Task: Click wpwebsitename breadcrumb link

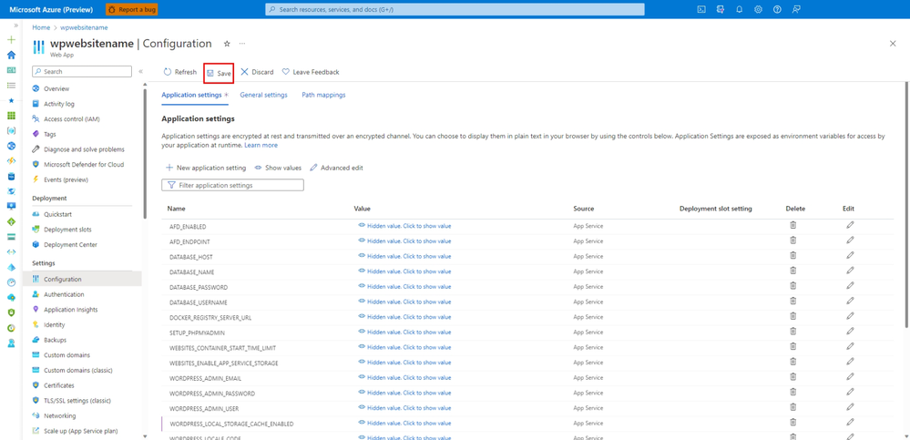Action: [84, 27]
